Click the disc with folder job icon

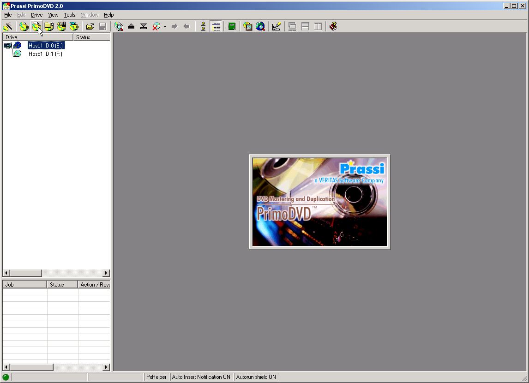pos(48,26)
